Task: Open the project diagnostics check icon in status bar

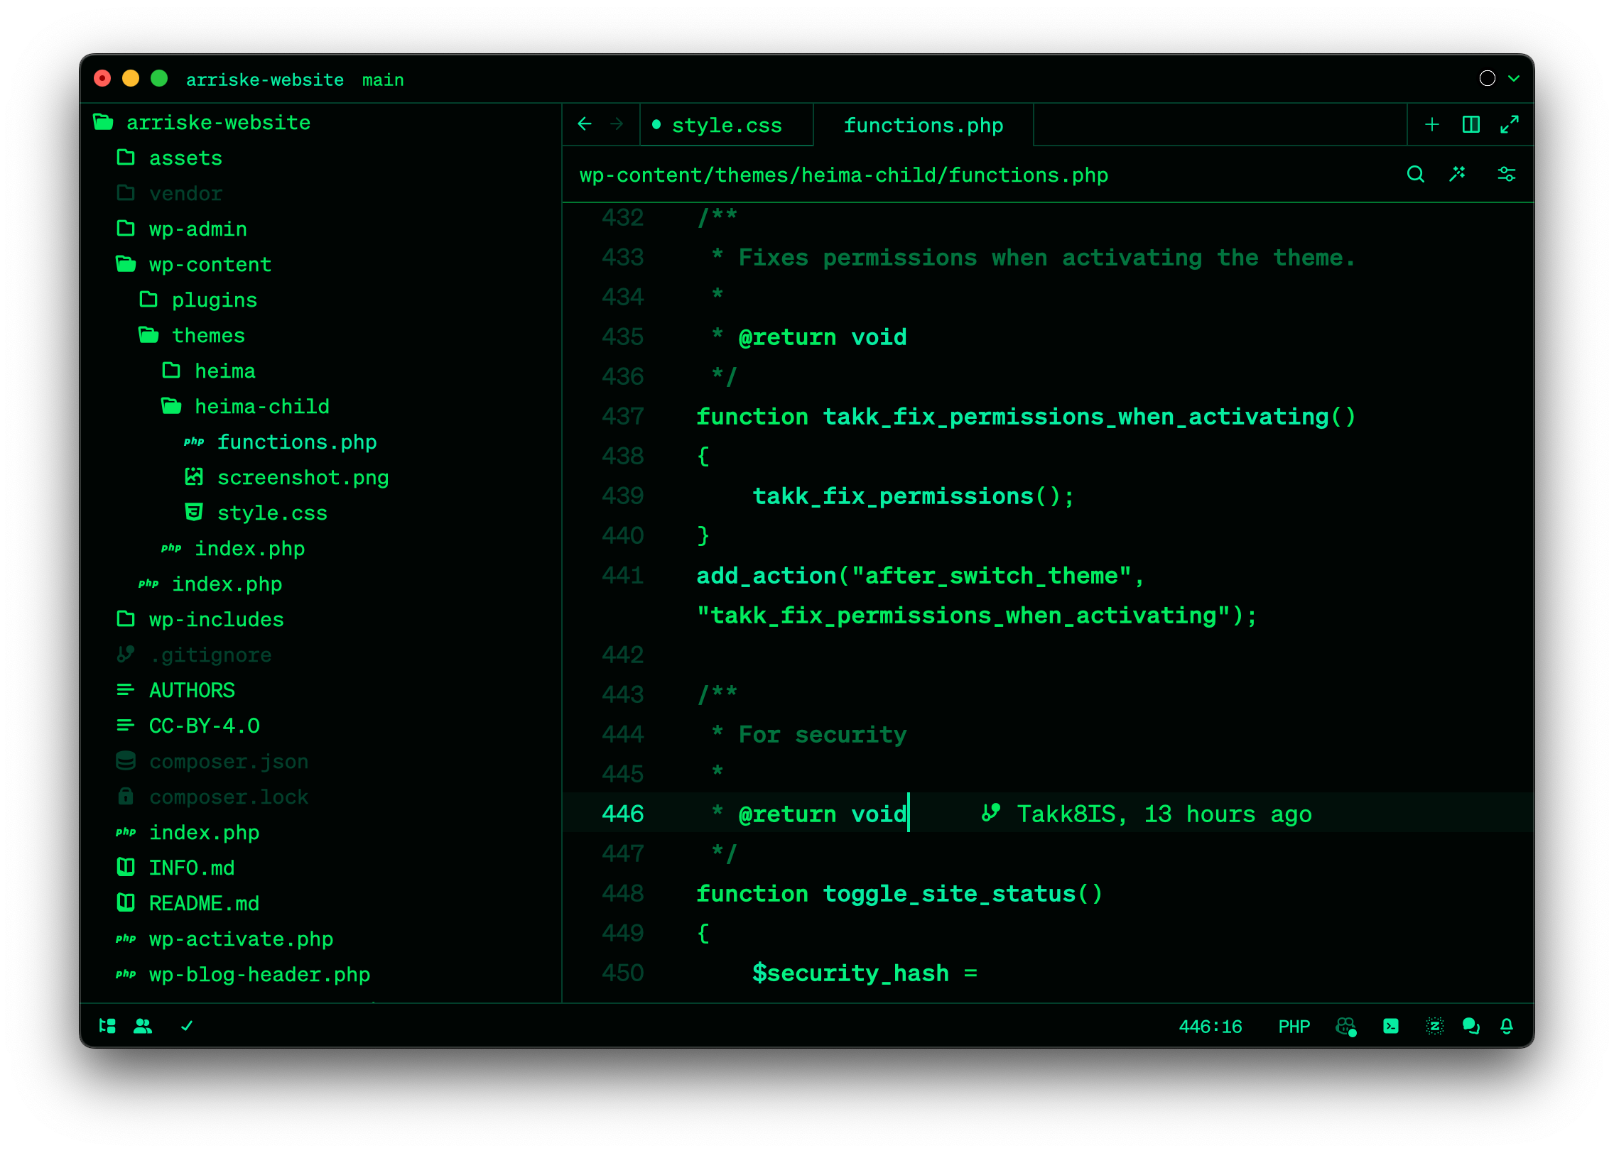Action: click(x=188, y=1026)
